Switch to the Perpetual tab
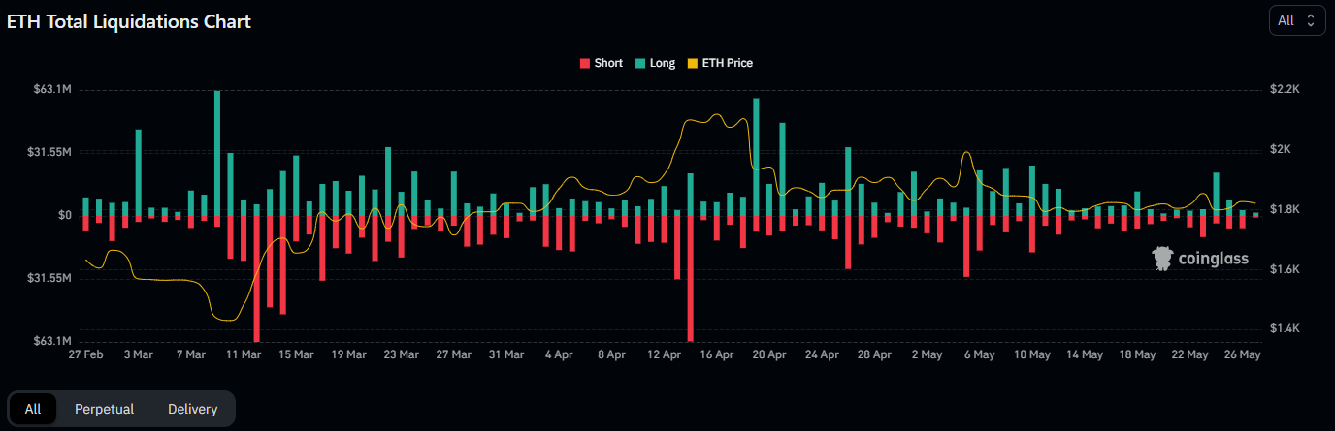The width and height of the screenshot is (1335, 431). (104, 409)
